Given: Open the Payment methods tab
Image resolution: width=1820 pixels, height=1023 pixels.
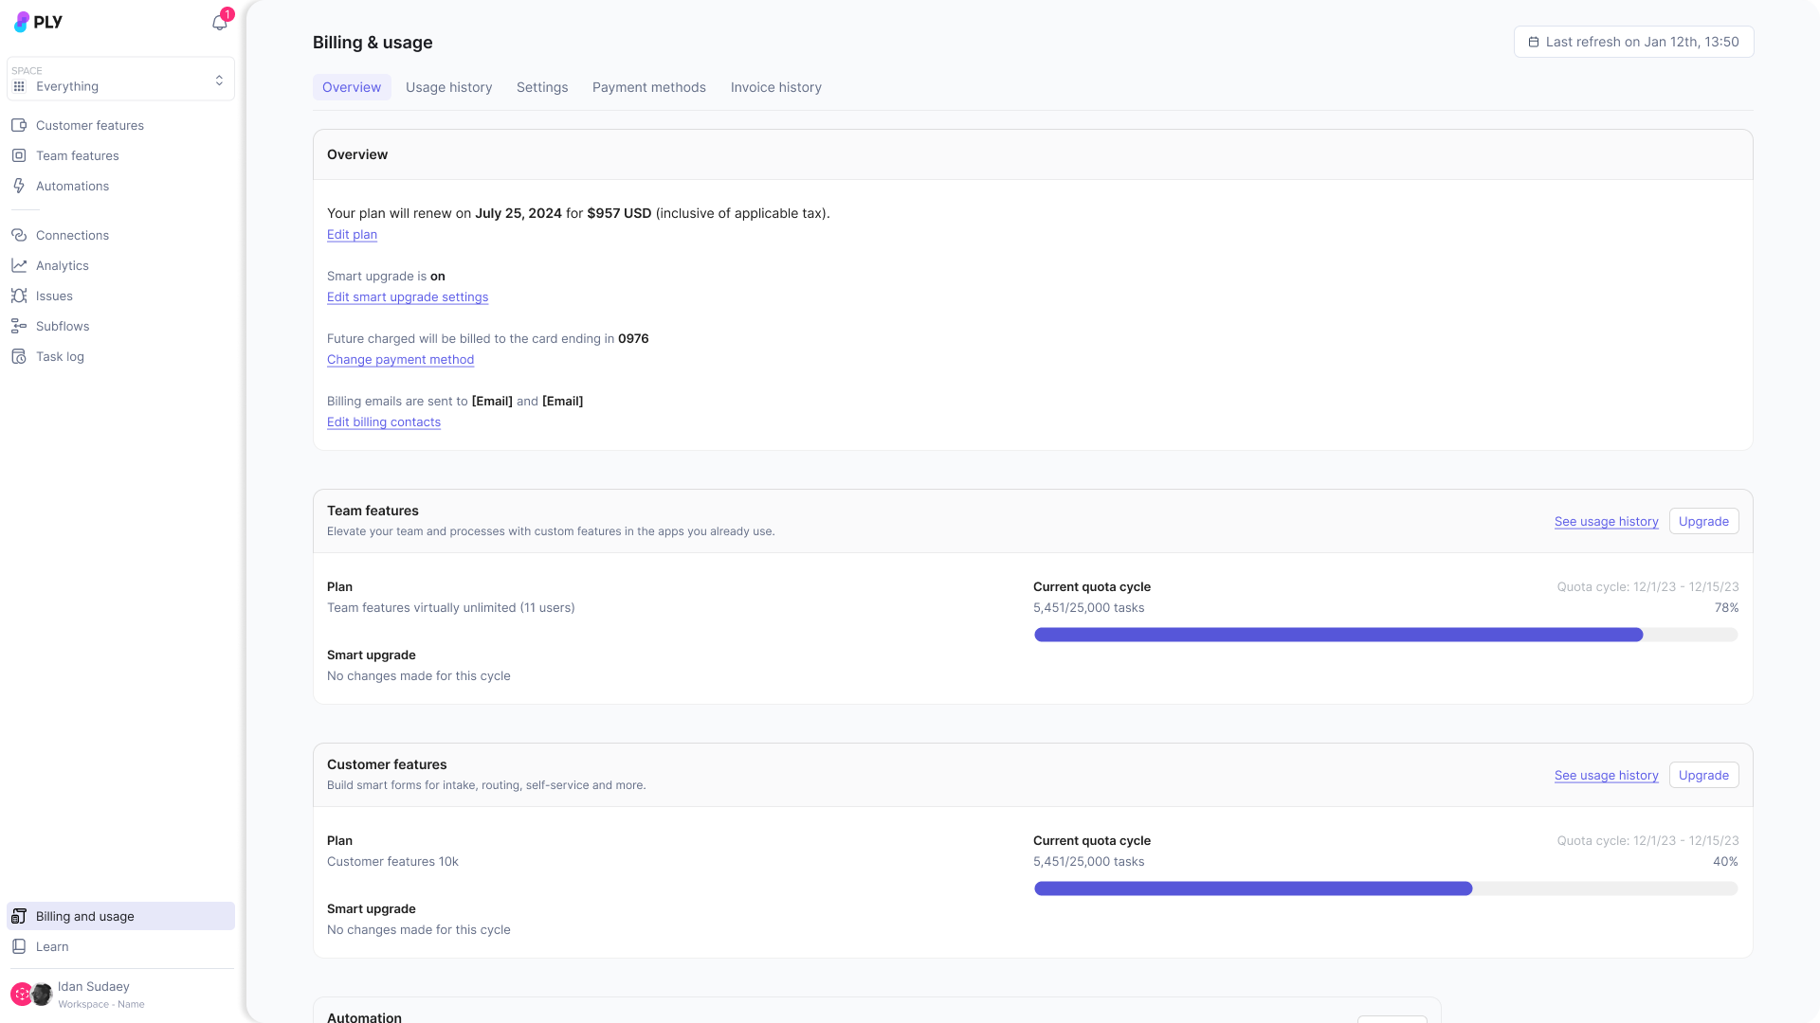Looking at the screenshot, I should point(648,87).
